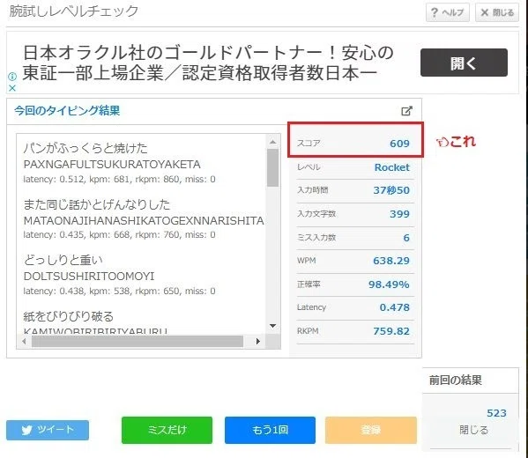
Task: Click sentence また同じ話かとげんなりした
Action: (97, 204)
